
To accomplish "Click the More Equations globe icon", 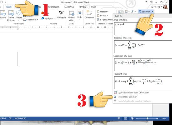I will [x=115, y=92].
